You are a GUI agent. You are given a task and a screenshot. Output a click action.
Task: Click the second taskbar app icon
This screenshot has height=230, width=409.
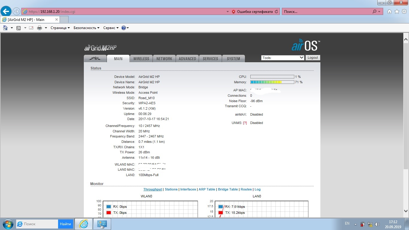(x=102, y=224)
